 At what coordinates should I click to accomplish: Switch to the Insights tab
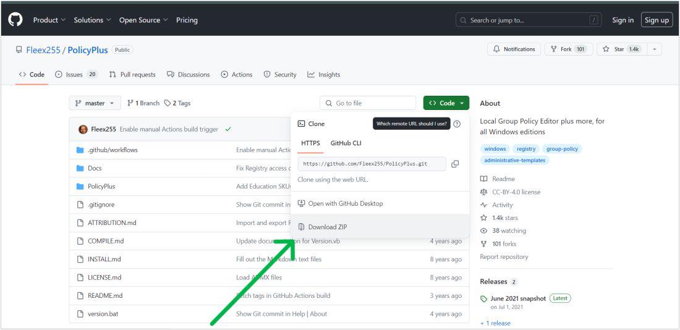pyautogui.click(x=323, y=75)
